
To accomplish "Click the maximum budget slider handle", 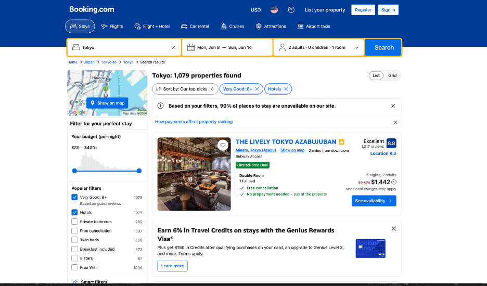I will pos(139,171).
